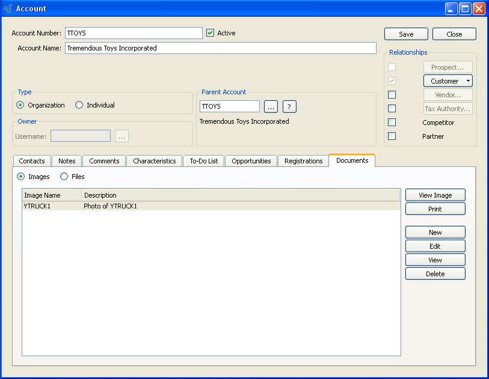
Task: Tick the Partner relationship checkbox
Action: pyautogui.click(x=392, y=136)
